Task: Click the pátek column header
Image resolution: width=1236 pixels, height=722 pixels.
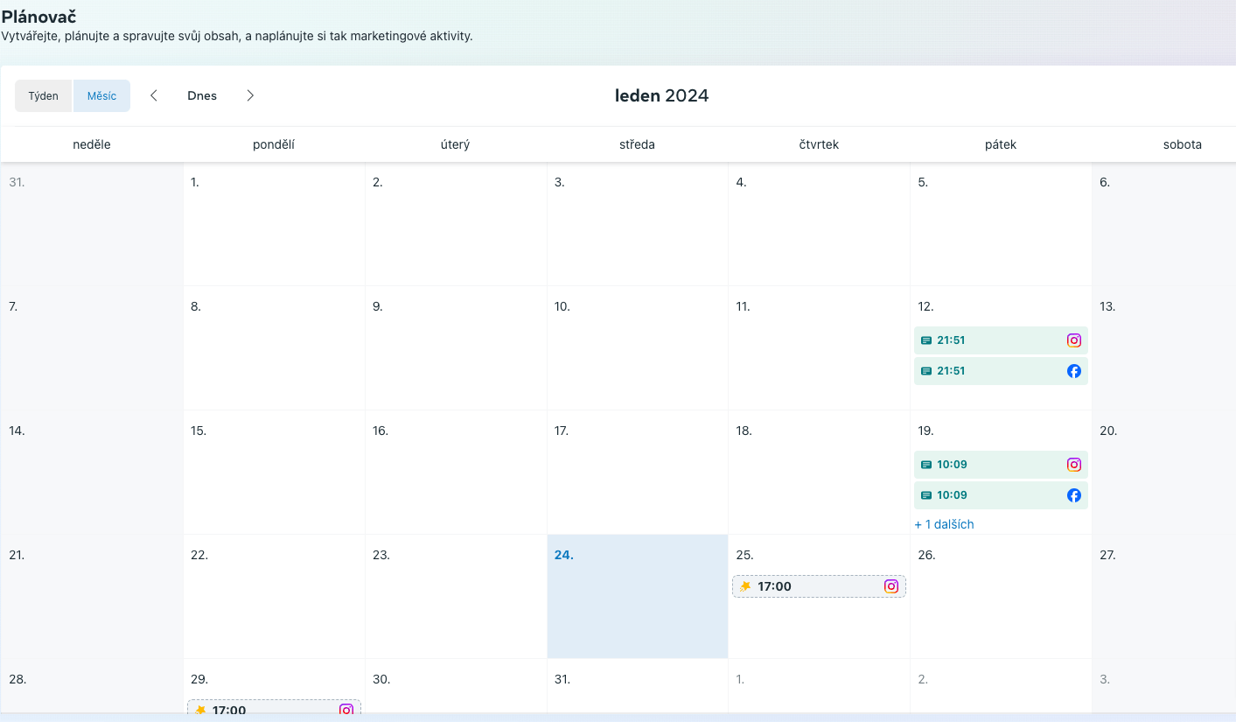Action: click(1001, 144)
